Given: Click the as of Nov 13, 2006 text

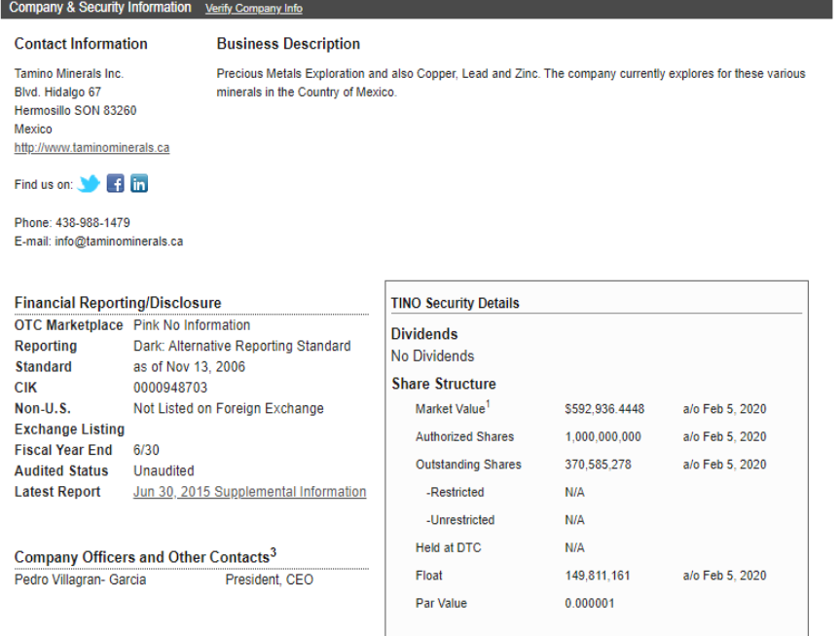Looking at the screenshot, I should (x=190, y=367).
